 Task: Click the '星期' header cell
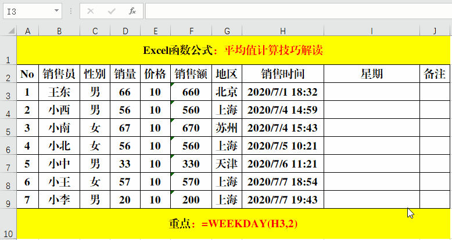[x=372, y=74]
